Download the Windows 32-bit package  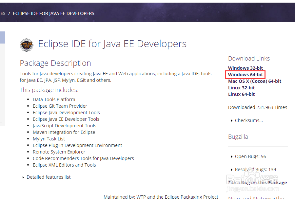246,68
